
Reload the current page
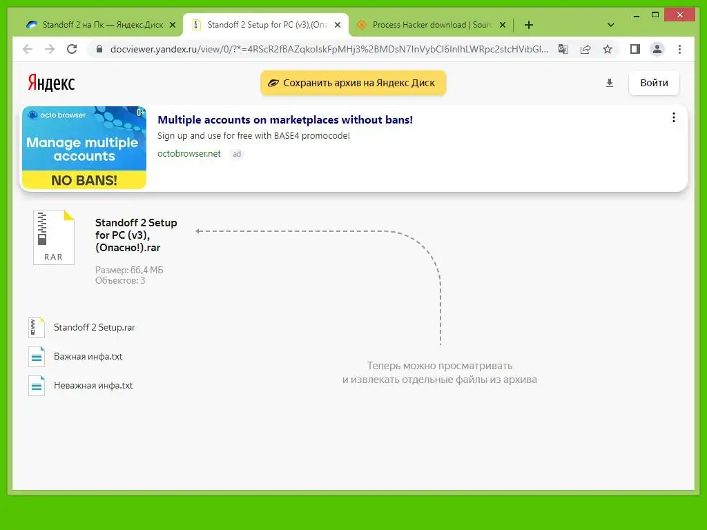click(x=72, y=49)
